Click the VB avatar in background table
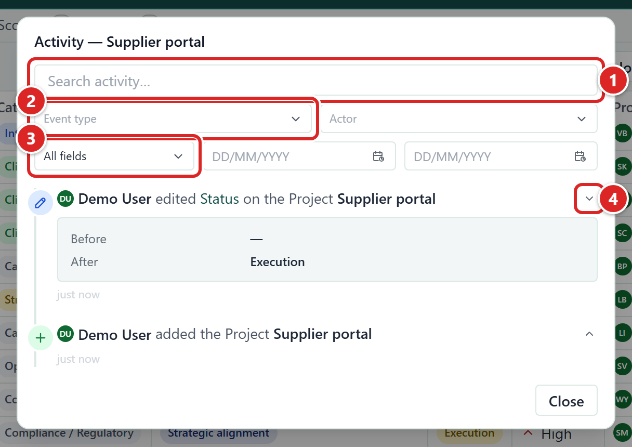This screenshot has height=447, width=632. tap(622, 133)
